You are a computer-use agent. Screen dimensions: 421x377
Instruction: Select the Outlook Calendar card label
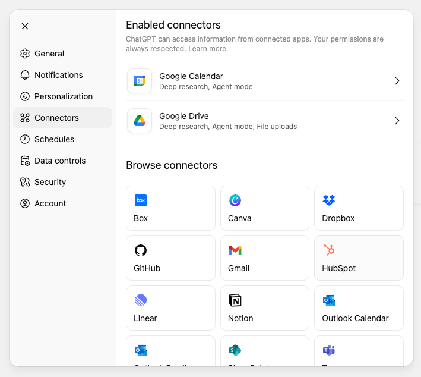[355, 318]
